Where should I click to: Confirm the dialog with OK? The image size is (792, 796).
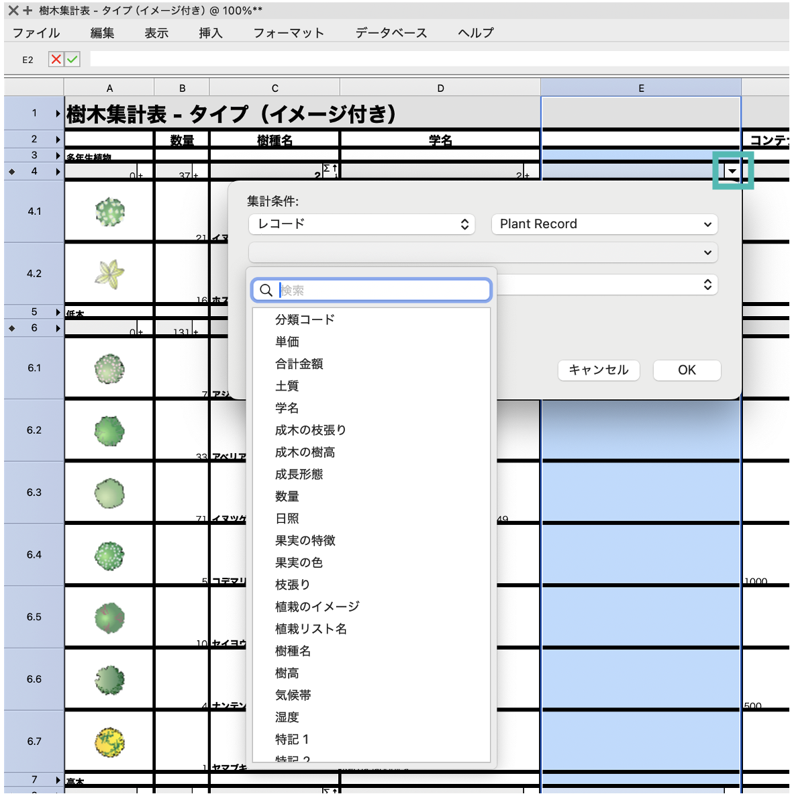click(687, 370)
